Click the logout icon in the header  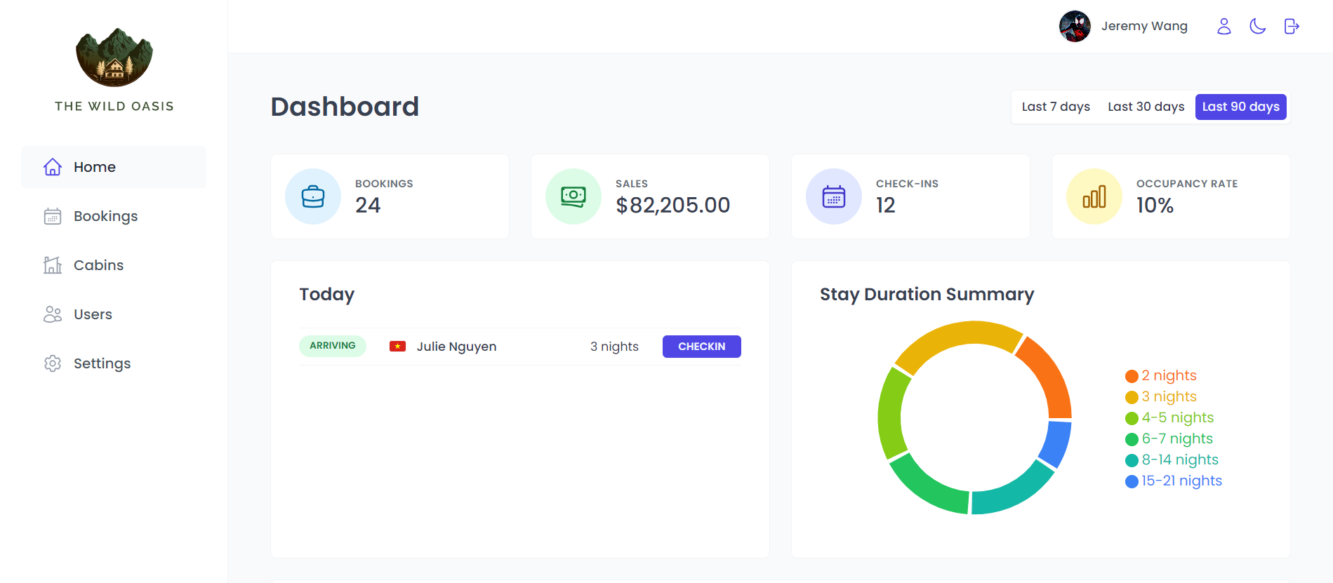[x=1292, y=26]
